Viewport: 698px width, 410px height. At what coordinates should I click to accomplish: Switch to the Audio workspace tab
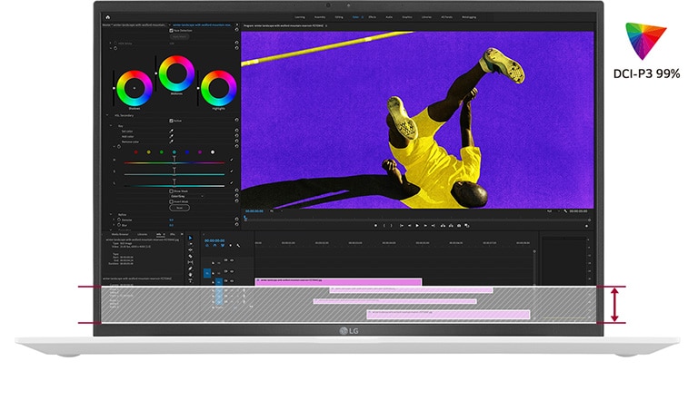coord(390,16)
